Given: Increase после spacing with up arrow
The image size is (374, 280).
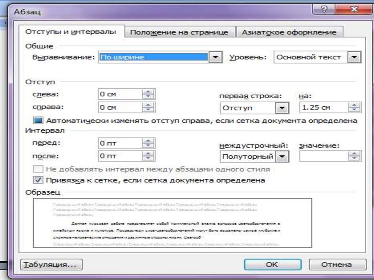Looking at the screenshot, I should pos(148,154).
